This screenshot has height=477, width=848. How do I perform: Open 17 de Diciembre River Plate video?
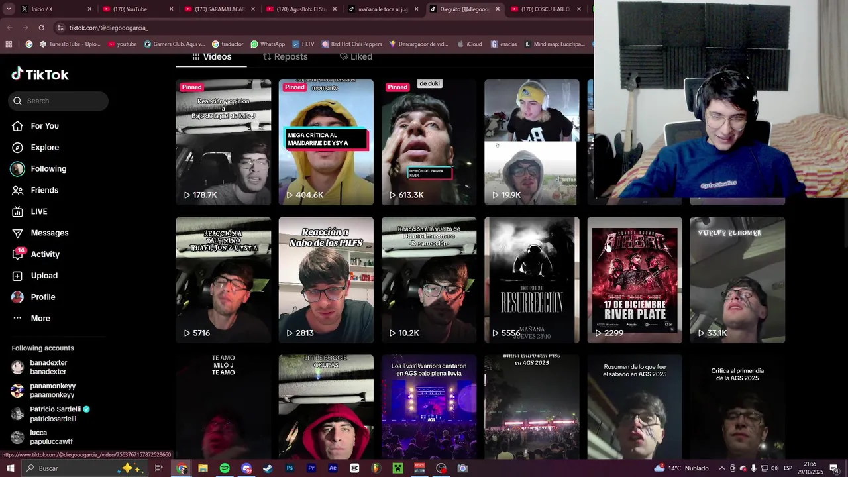[x=635, y=280]
